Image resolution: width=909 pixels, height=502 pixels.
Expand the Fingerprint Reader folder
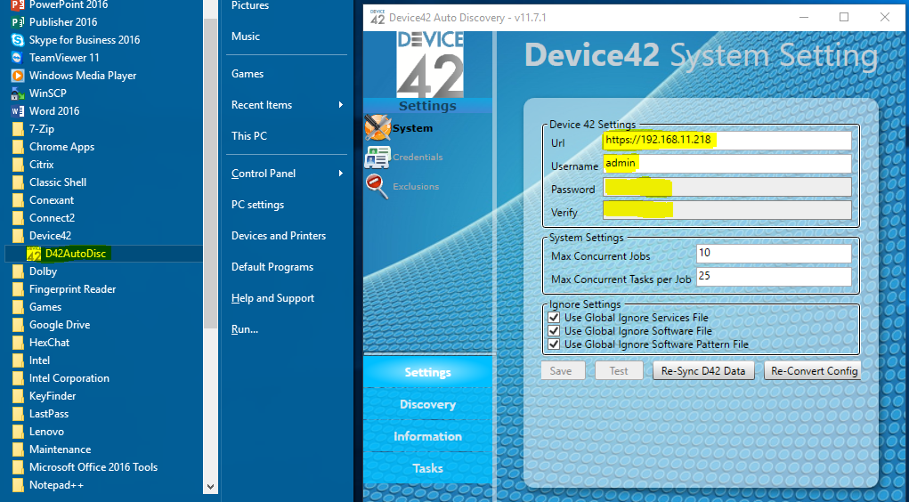click(64, 289)
